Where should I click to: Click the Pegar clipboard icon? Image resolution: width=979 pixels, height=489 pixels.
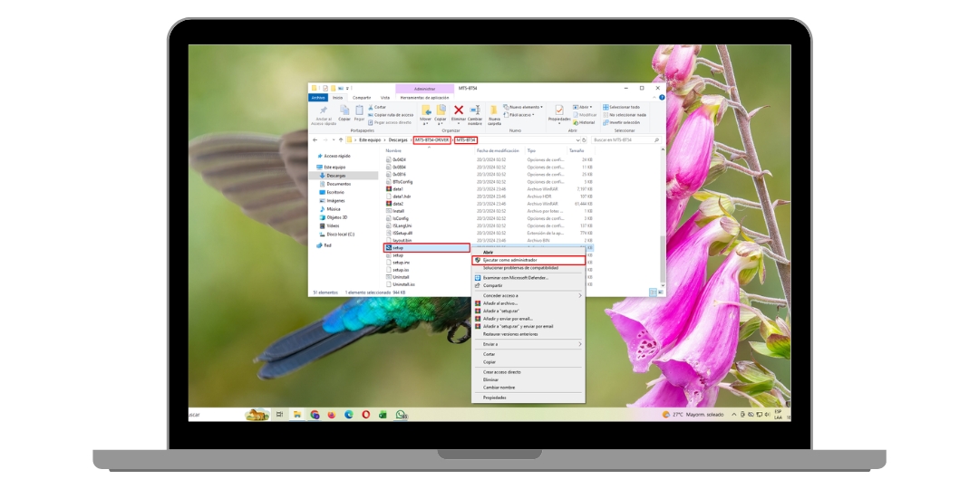(359, 110)
